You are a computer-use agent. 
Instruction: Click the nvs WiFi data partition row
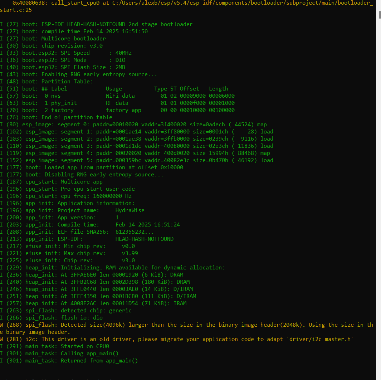[x=118, y=96]
